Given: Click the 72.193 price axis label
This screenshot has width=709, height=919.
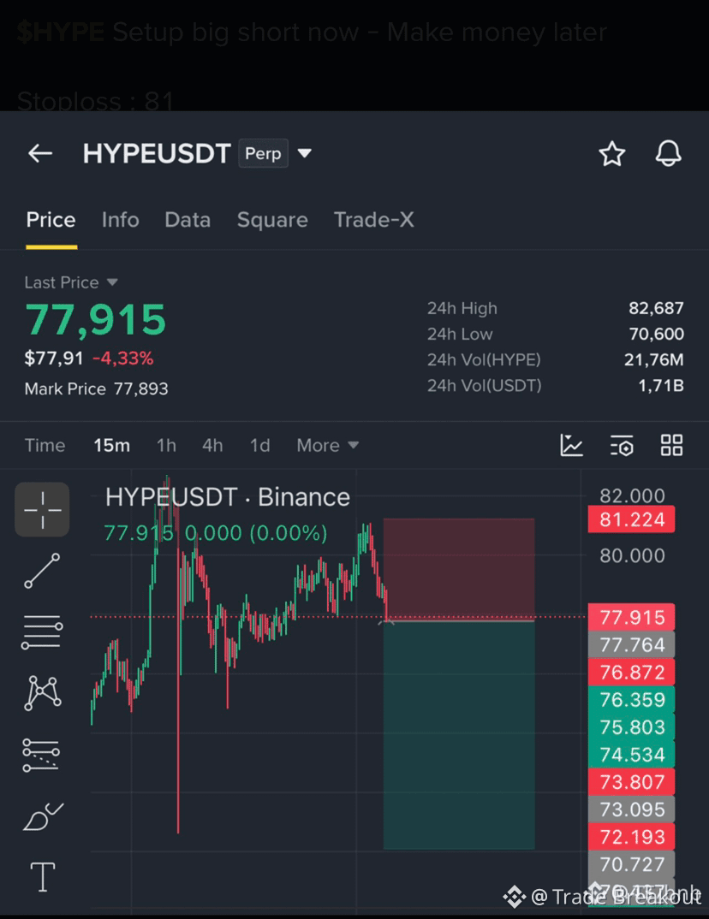Looking at the screenshot, I should point(632,837).
